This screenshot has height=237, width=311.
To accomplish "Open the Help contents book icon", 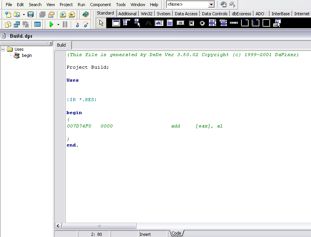I will (85, 15).
